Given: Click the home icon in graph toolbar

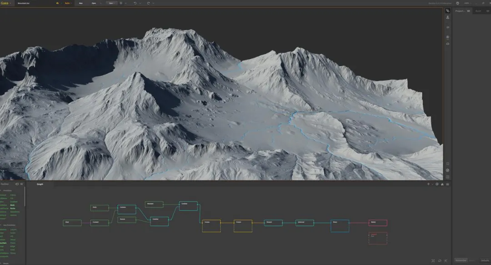Looking at the screenshot, I should (442, 184).
